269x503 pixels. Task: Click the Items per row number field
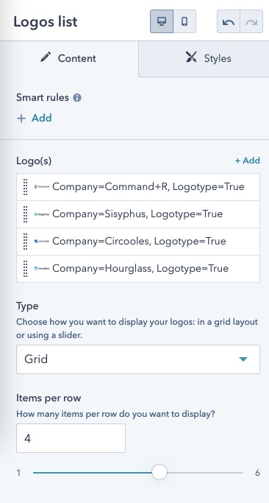pos(71,438)
